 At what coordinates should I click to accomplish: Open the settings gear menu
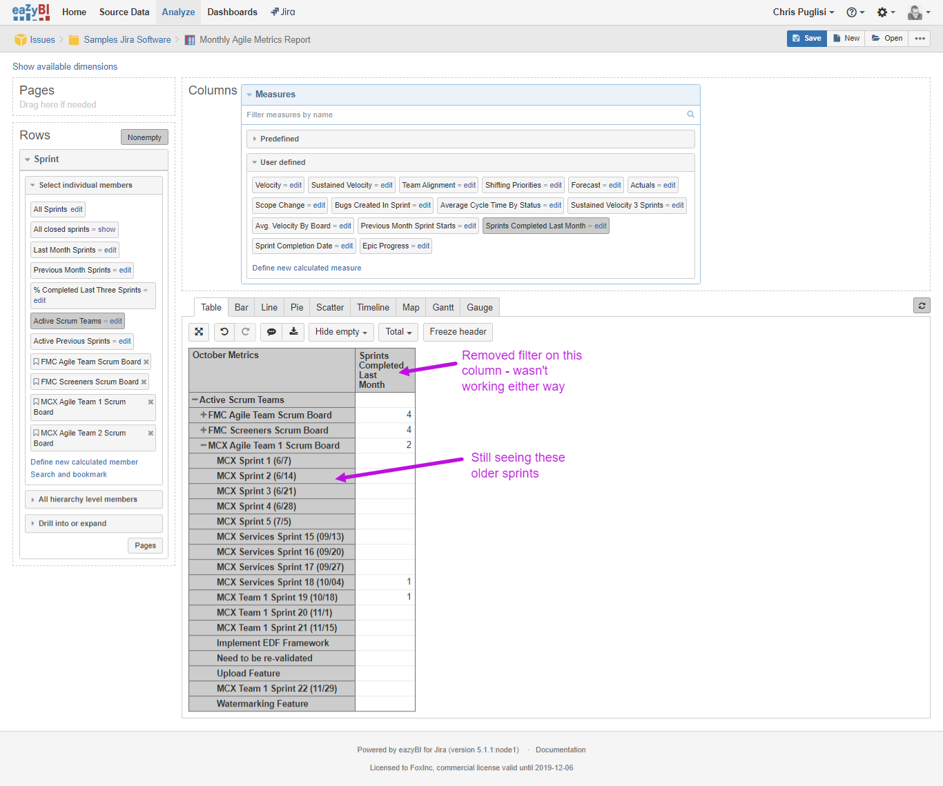click(886, 12)
